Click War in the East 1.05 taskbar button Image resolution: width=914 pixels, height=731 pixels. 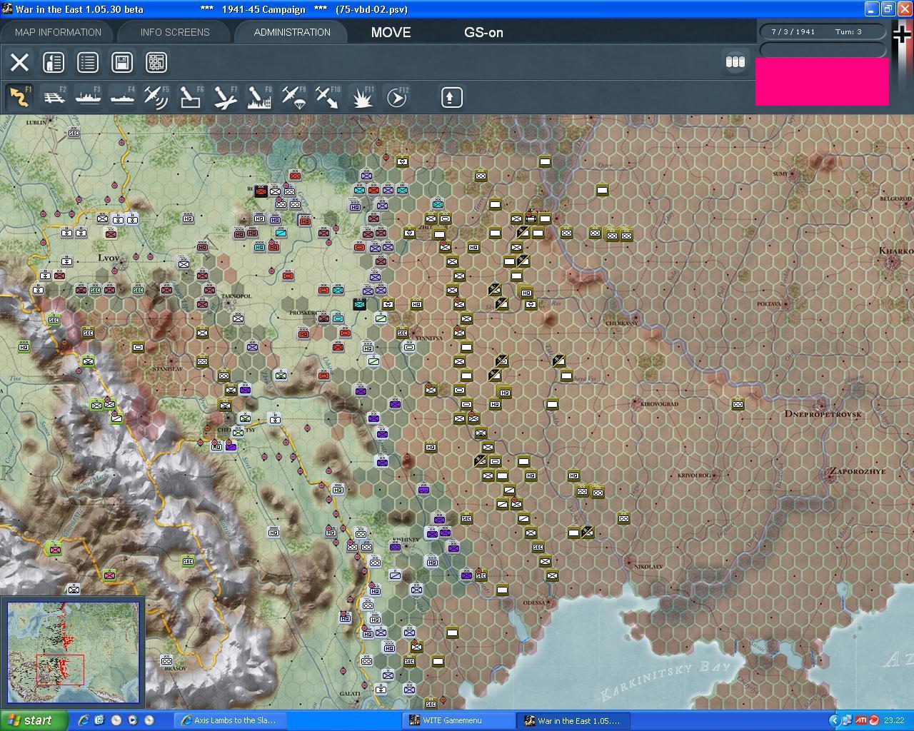(x=573, y=720)
